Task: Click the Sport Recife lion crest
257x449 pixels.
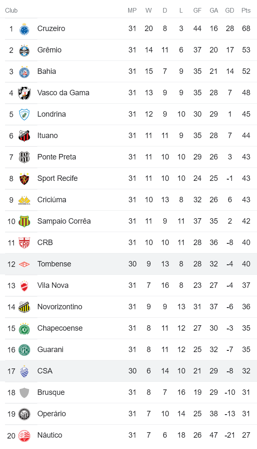Action: (24, 179)
